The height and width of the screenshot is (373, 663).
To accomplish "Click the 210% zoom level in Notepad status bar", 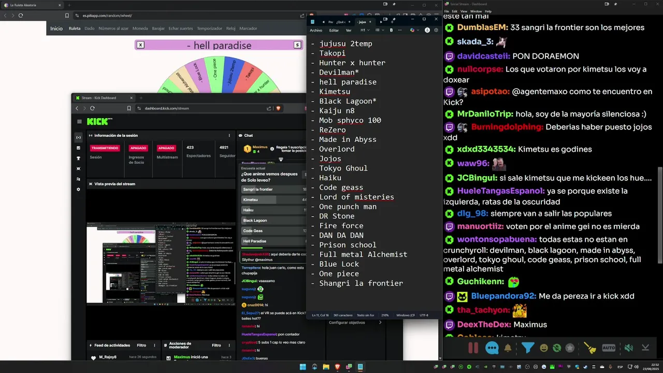I will [385, 315].
